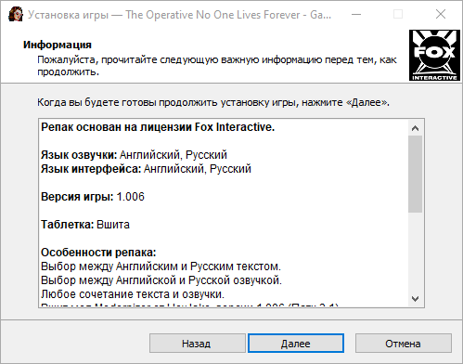This screenshot has width=463, height=364.
Task: Click the Fox Interactive logo
Action: 434,56
